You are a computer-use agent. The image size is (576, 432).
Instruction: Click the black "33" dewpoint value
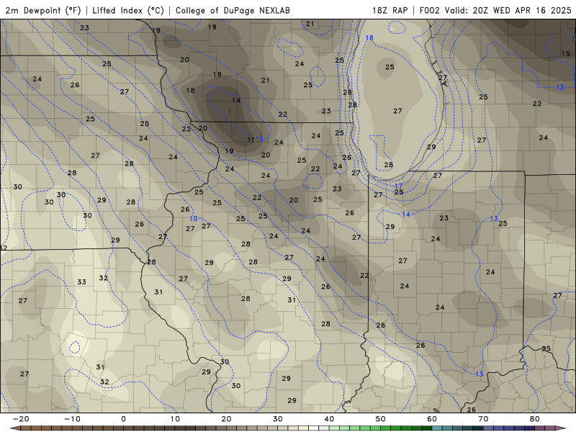[81, 282]
